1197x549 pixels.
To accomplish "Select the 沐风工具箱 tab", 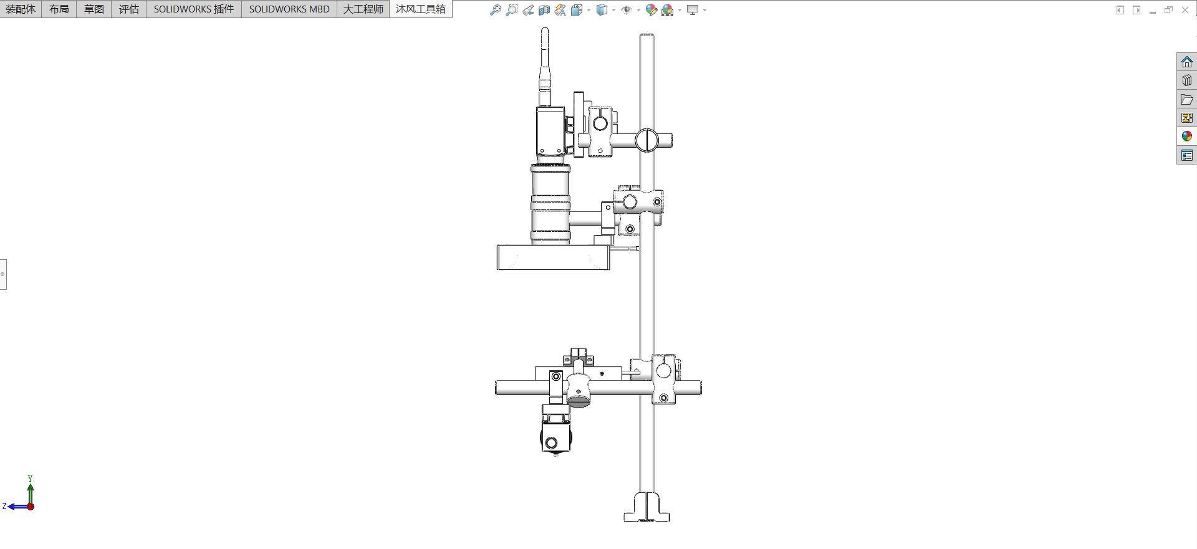I will [x=421, y=9].
